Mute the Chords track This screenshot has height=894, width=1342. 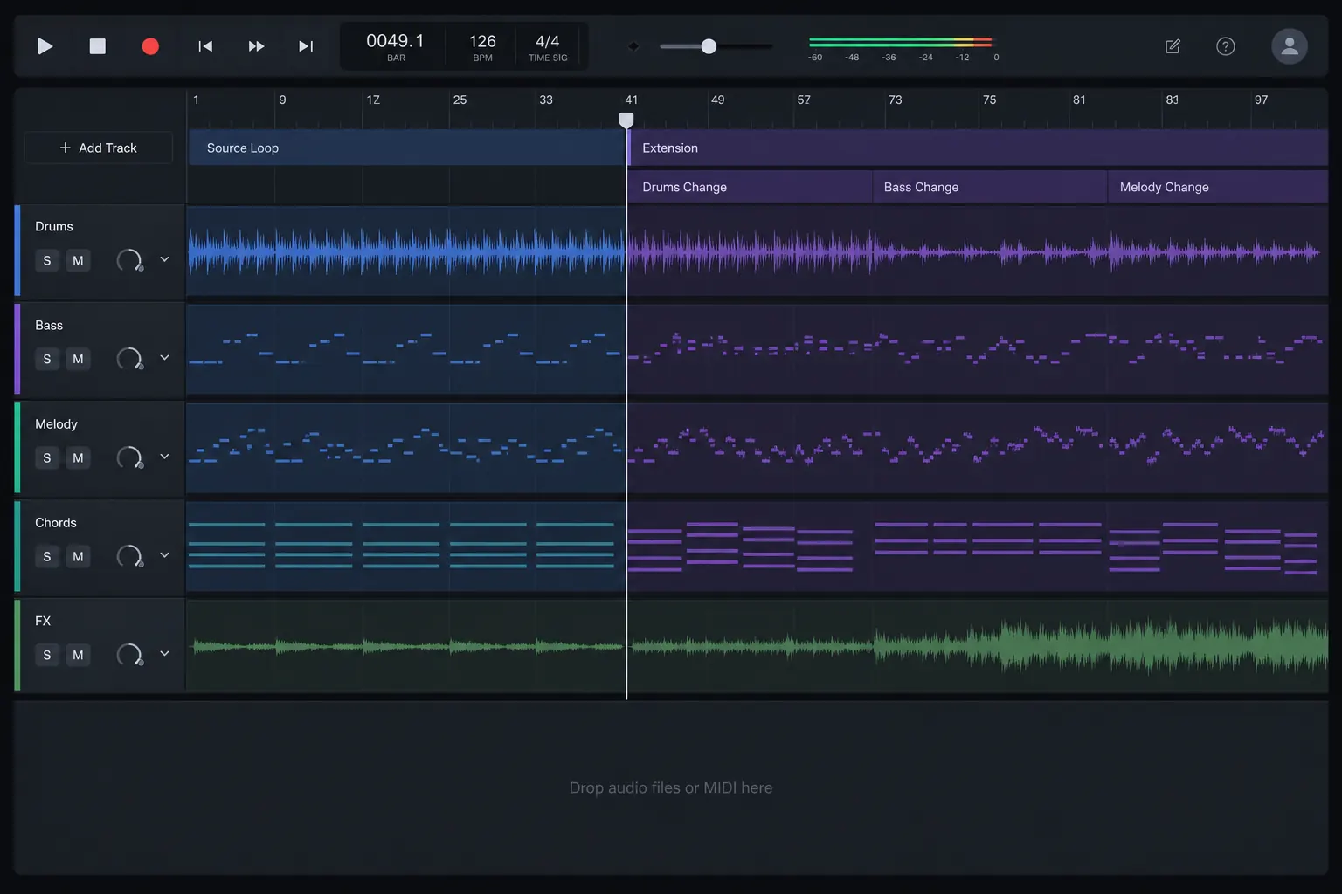78,556
